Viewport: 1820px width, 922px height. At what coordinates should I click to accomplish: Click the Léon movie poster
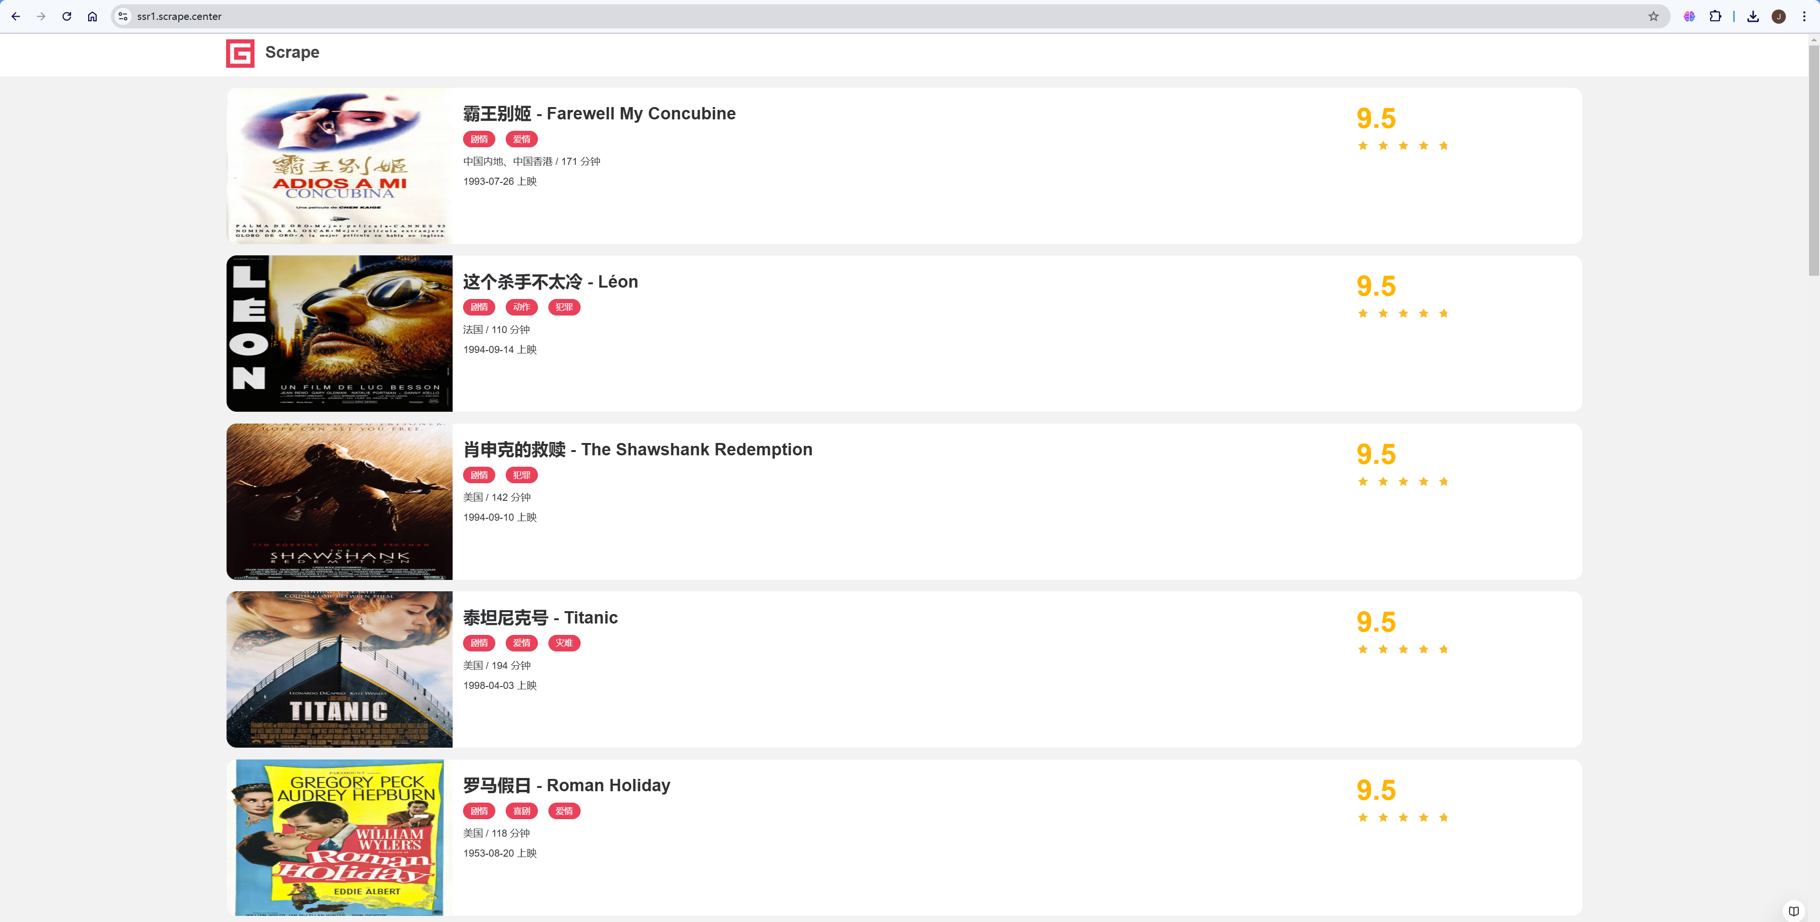coord(339,334)
